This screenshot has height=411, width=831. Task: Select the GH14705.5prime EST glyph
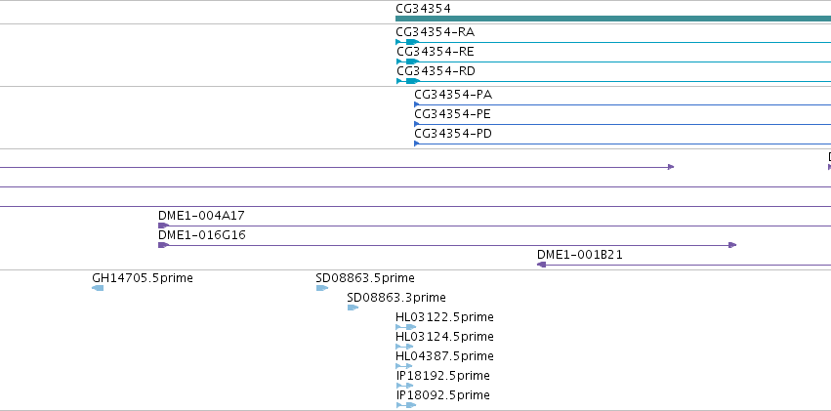[98, 288]
